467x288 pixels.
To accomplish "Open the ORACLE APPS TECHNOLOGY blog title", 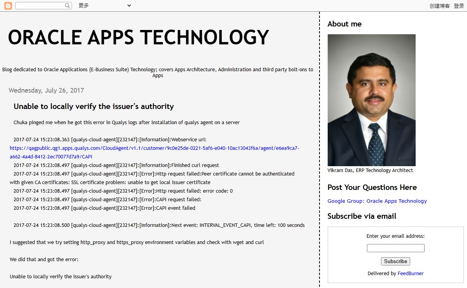I will (139, 38).
